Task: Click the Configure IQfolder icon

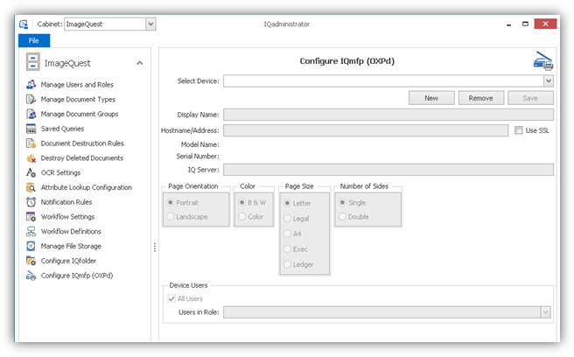Action: 31,261
